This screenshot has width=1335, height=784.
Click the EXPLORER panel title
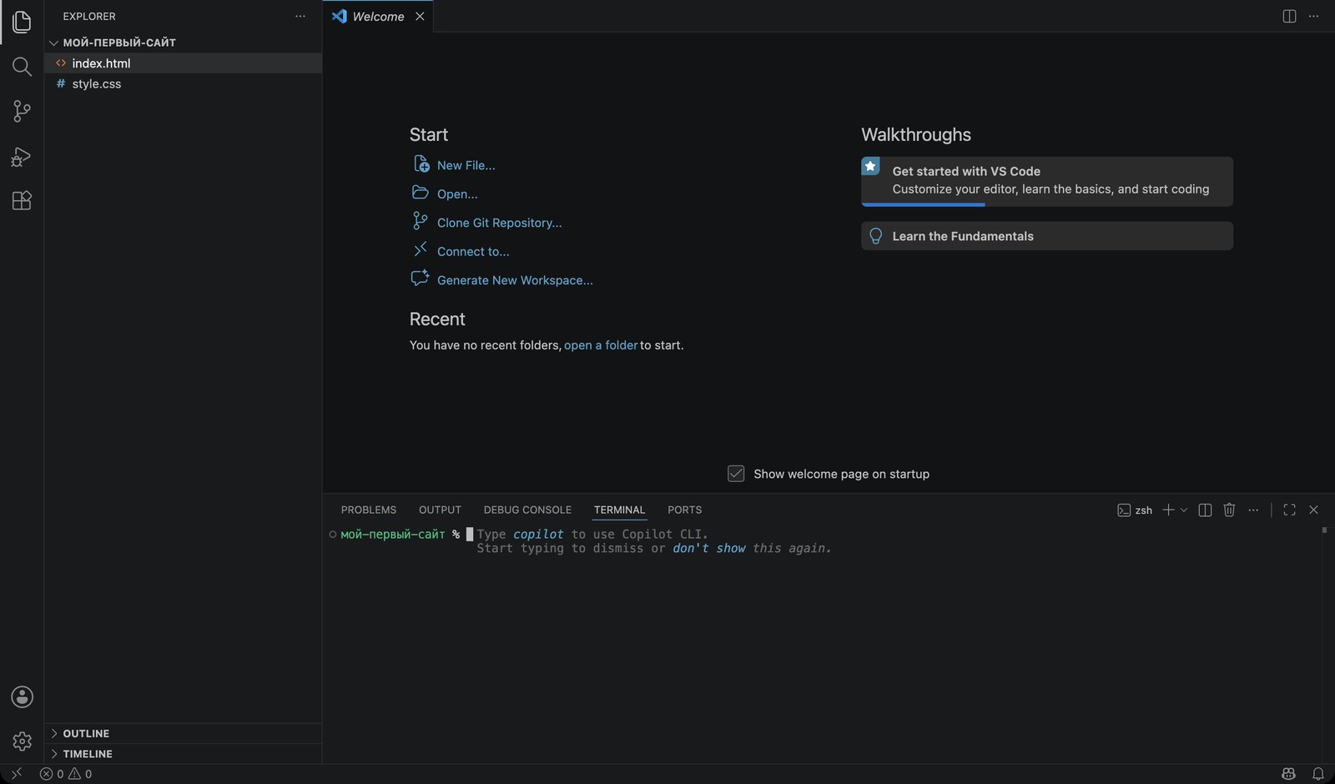tap(89, 16)
